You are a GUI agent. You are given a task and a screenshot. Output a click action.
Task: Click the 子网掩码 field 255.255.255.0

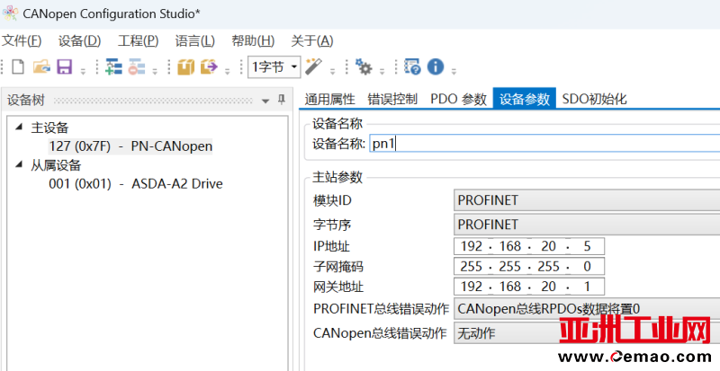(529, 267)
